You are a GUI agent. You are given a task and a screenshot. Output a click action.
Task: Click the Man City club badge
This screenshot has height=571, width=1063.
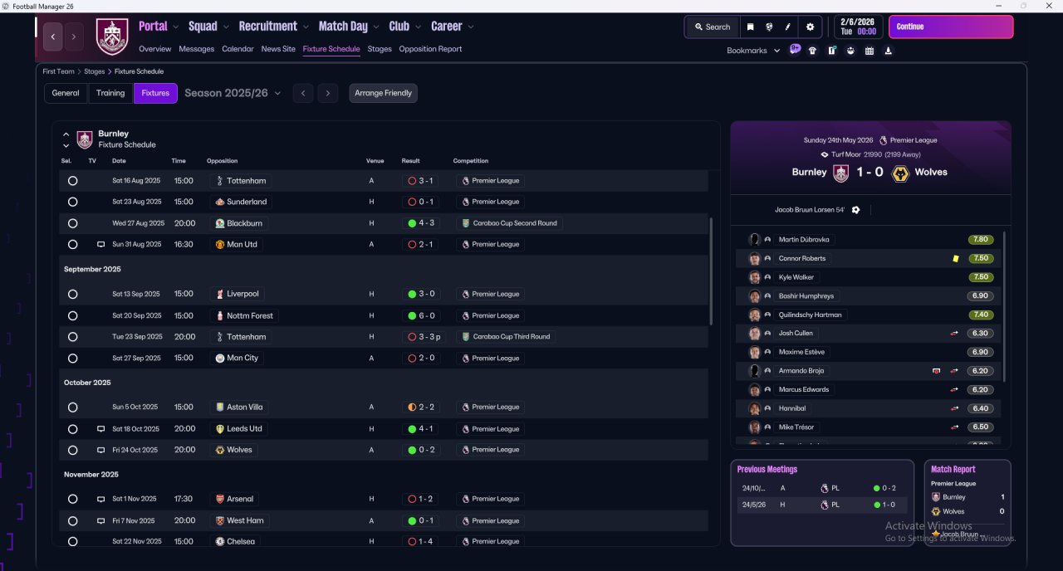[219, 359]
